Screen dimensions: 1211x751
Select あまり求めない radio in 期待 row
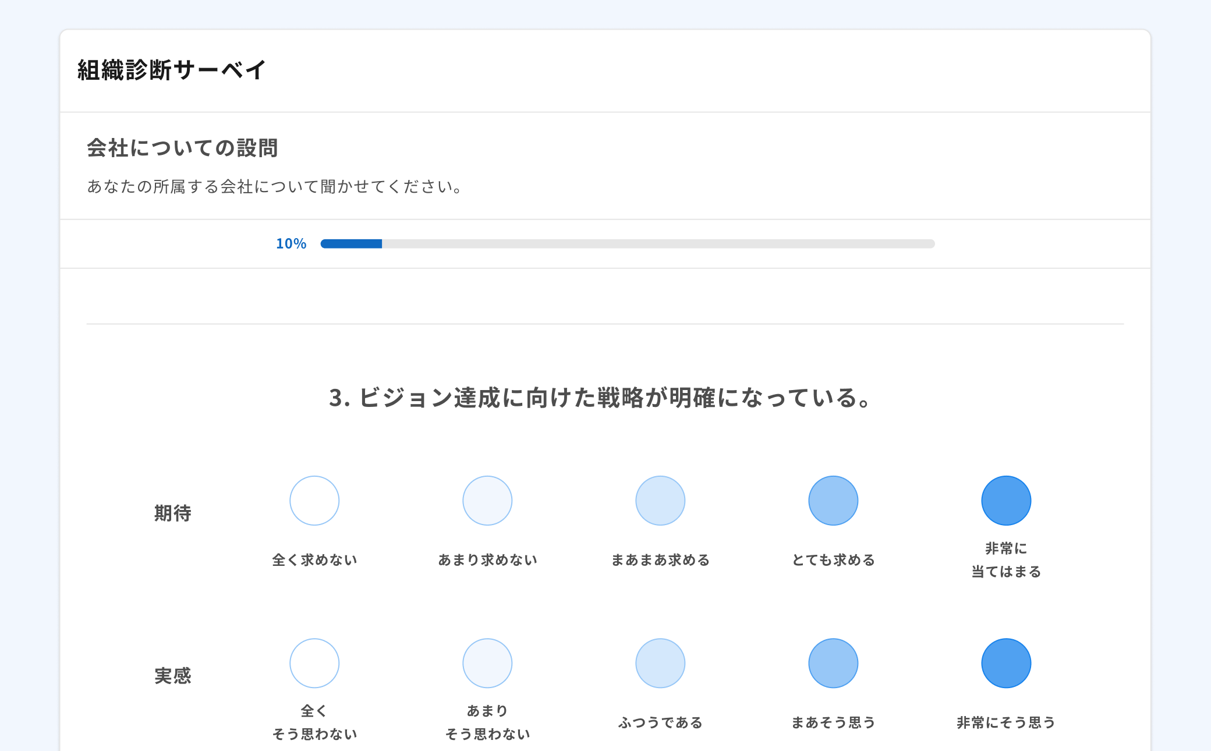487,501
